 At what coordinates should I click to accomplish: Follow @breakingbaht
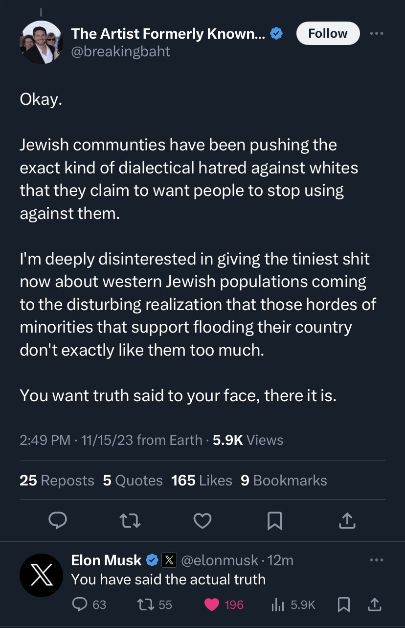pyautogui.click(x=328, y=33)
